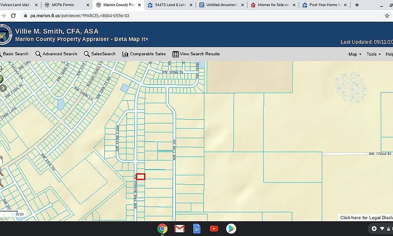Screen dimensions: 393x236
Task: Select the red highlighted parcel on map
Action: (140, 177)
